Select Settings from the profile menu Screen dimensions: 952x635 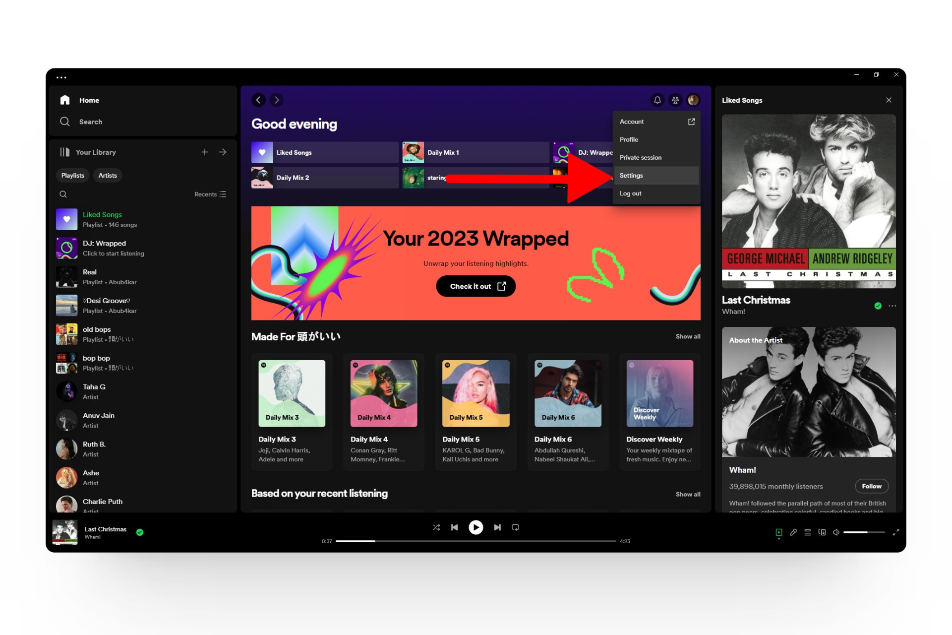coord(631,176)
